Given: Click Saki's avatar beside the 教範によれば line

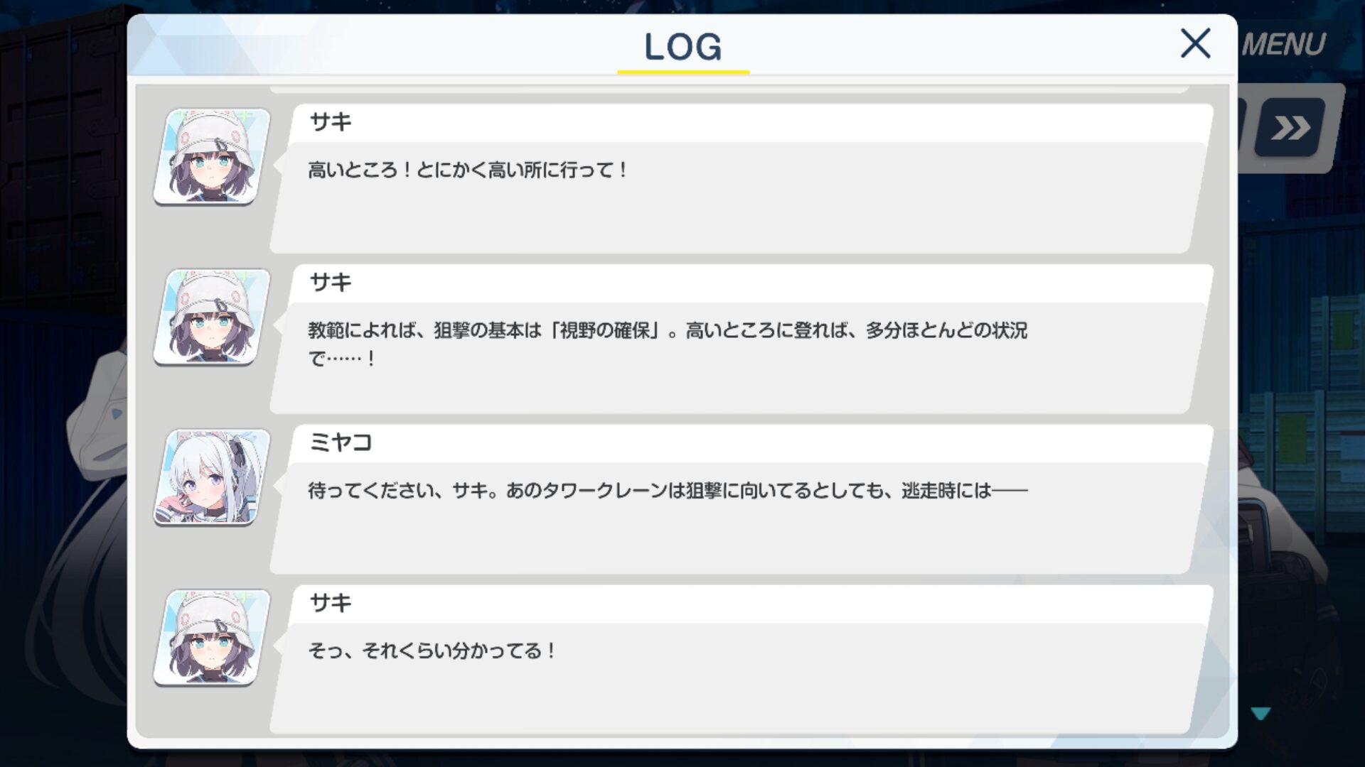Looking at the screenshot, I should point(212,317).
